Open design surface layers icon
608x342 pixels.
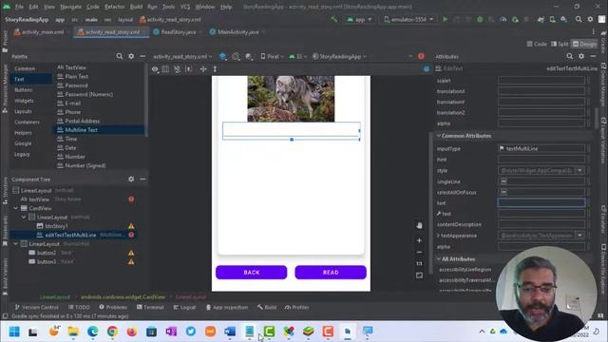coord(222,57)
